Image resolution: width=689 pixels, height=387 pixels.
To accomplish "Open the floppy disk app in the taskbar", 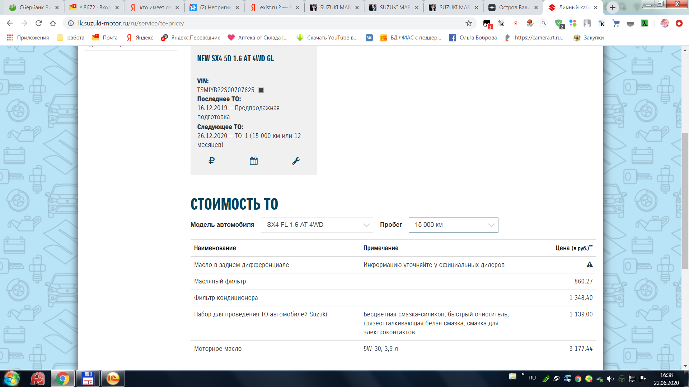I will pyautogui.click(x=88, y=379).
